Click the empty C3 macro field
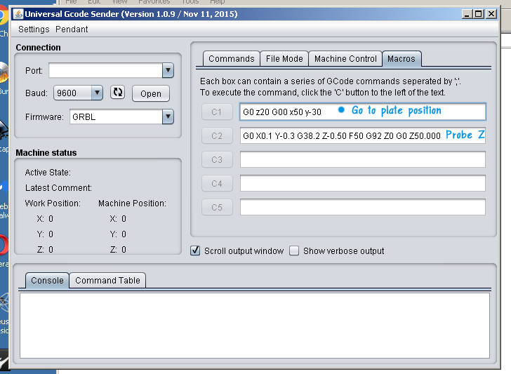The width and height of the screenshot is (511, 374). [x=363, y=159]
